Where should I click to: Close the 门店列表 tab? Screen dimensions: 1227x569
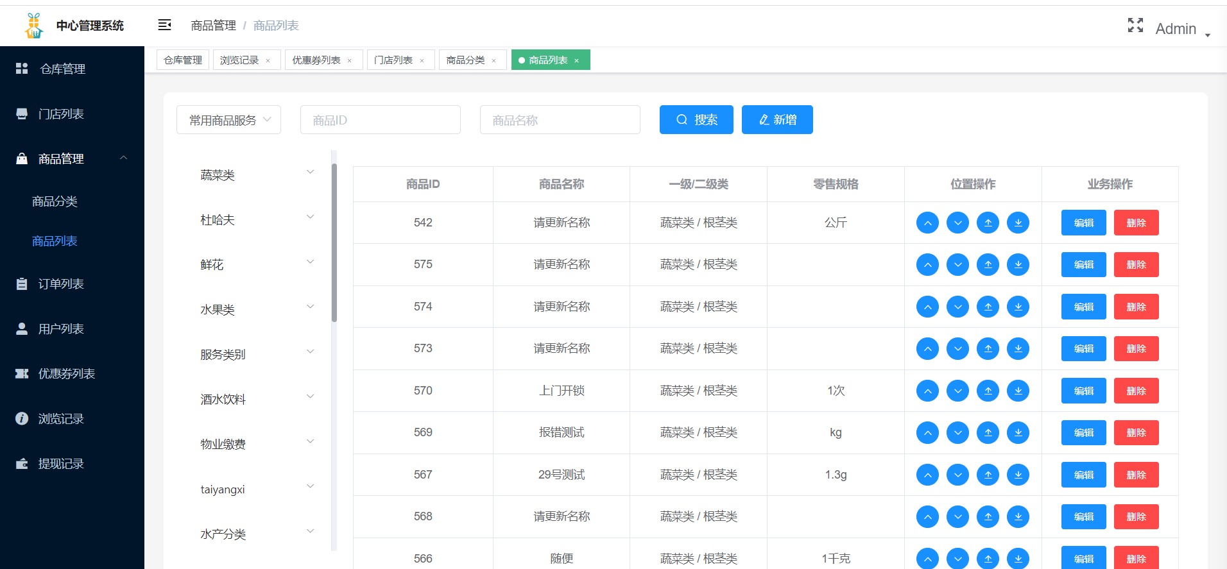pyautogui.click(x=422, y=60)
